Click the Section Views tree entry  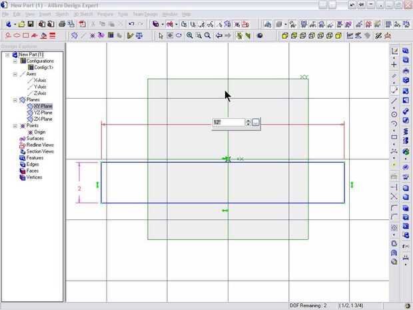(40, 151)
